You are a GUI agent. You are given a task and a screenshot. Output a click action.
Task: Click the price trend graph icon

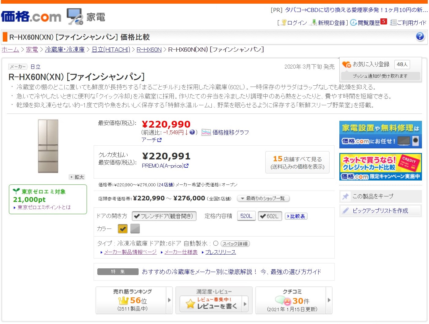pyautogui.click(x=206, y=132)
